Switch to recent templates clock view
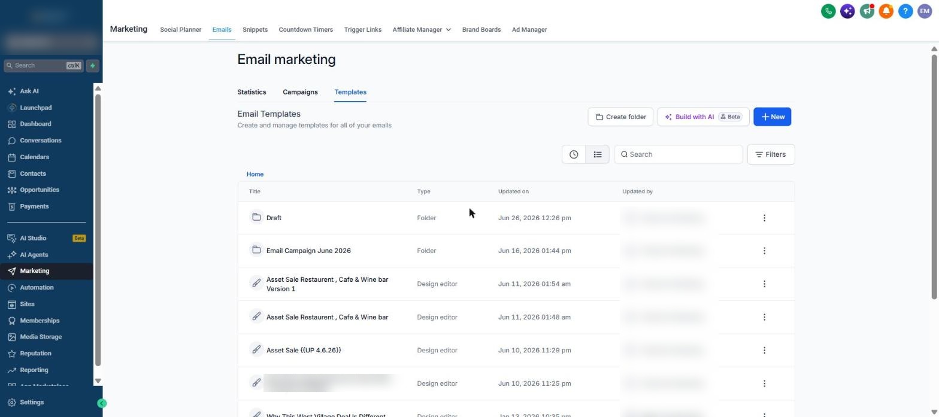 [574, 154]
